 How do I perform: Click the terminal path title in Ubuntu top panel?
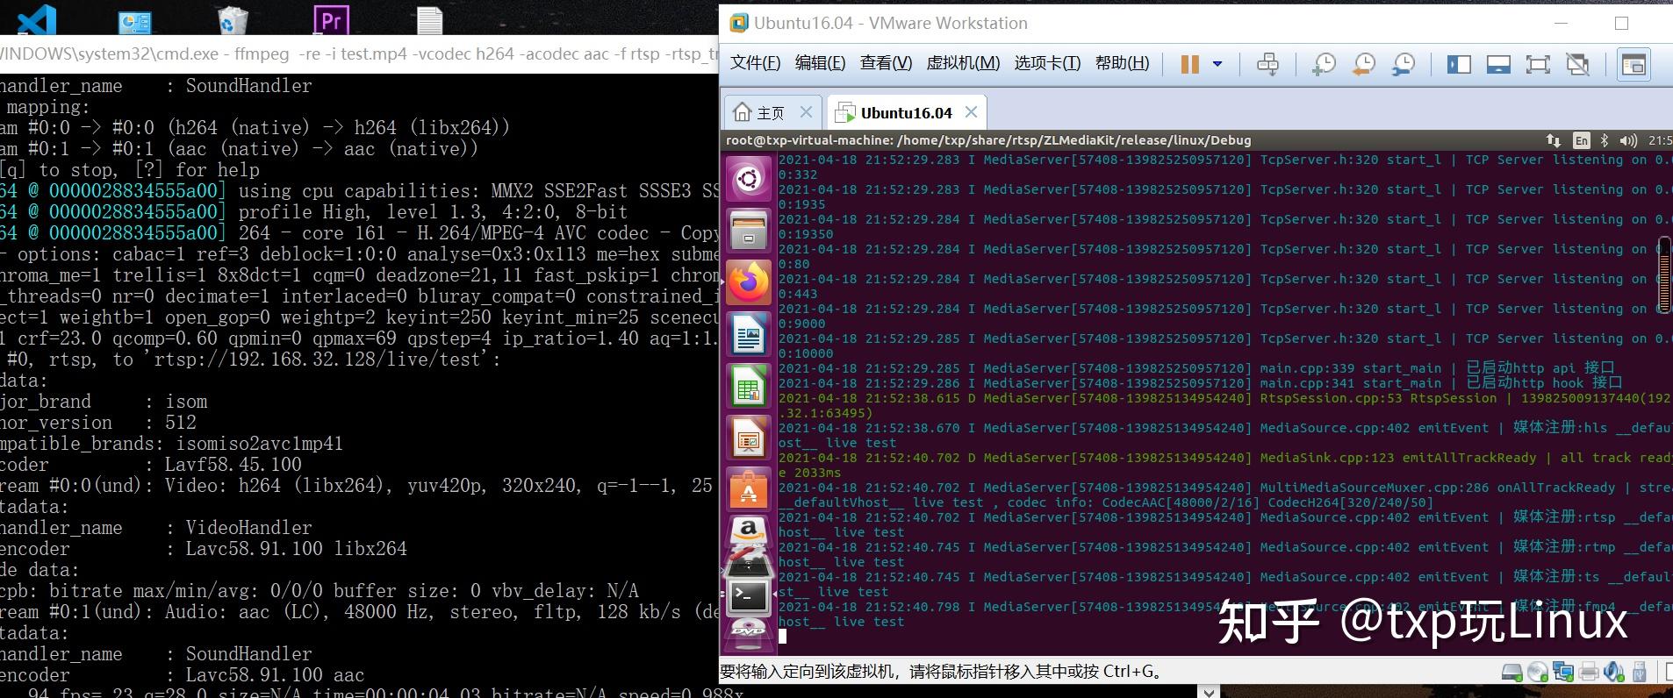click(988, 140)
